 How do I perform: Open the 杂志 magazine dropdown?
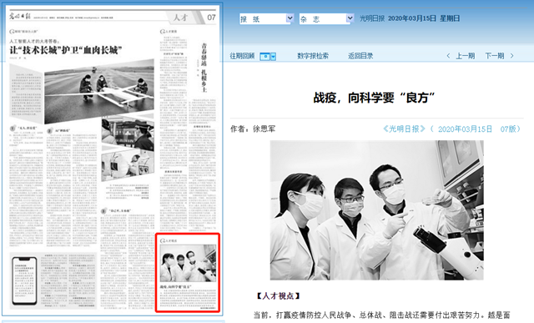(x=326, y=18)
